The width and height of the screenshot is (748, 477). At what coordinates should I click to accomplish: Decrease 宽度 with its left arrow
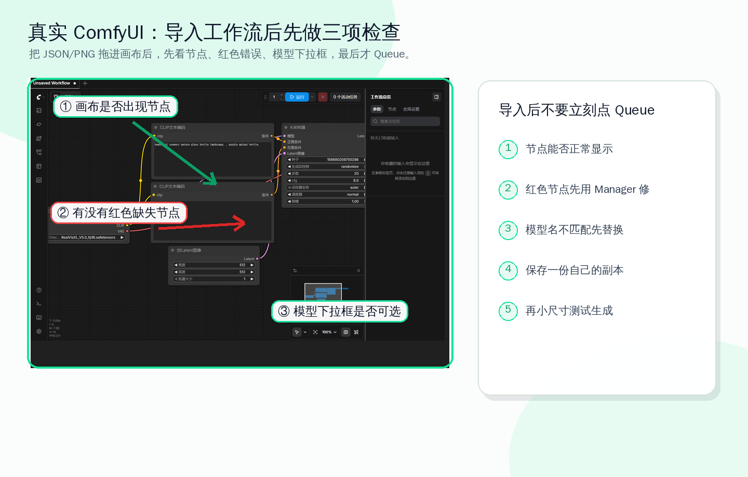coord(176,265)
